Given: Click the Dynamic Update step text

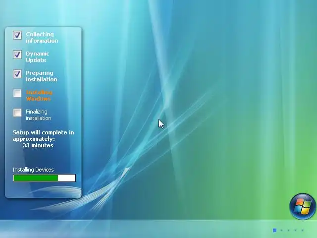Looking at the screenshot, I should 38,57.
